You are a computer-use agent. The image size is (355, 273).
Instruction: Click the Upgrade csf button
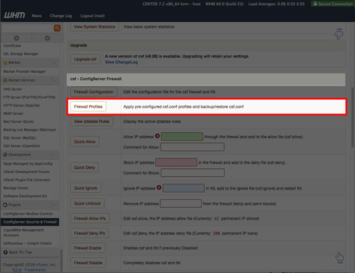pos(85,59)
